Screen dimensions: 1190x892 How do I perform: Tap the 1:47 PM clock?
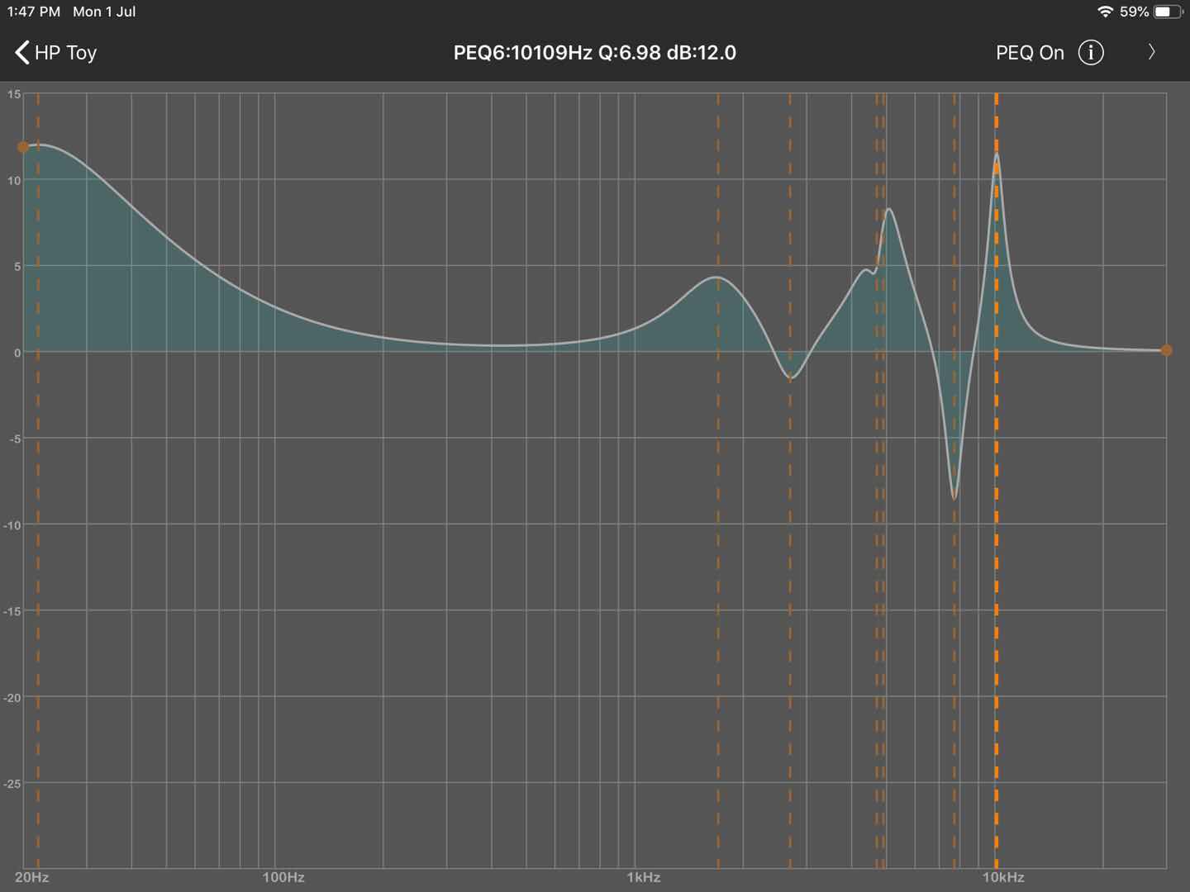pyautogui.click(x=34, y=12)
